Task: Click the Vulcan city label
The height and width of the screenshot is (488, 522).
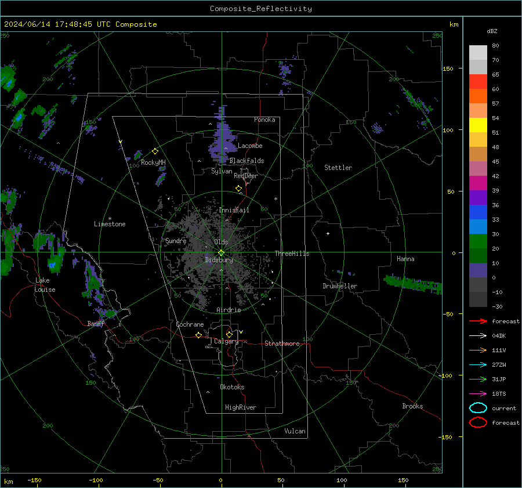Action: [295, 431]
